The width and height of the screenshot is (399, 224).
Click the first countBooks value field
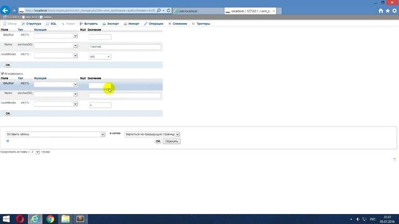pos(100,57)
